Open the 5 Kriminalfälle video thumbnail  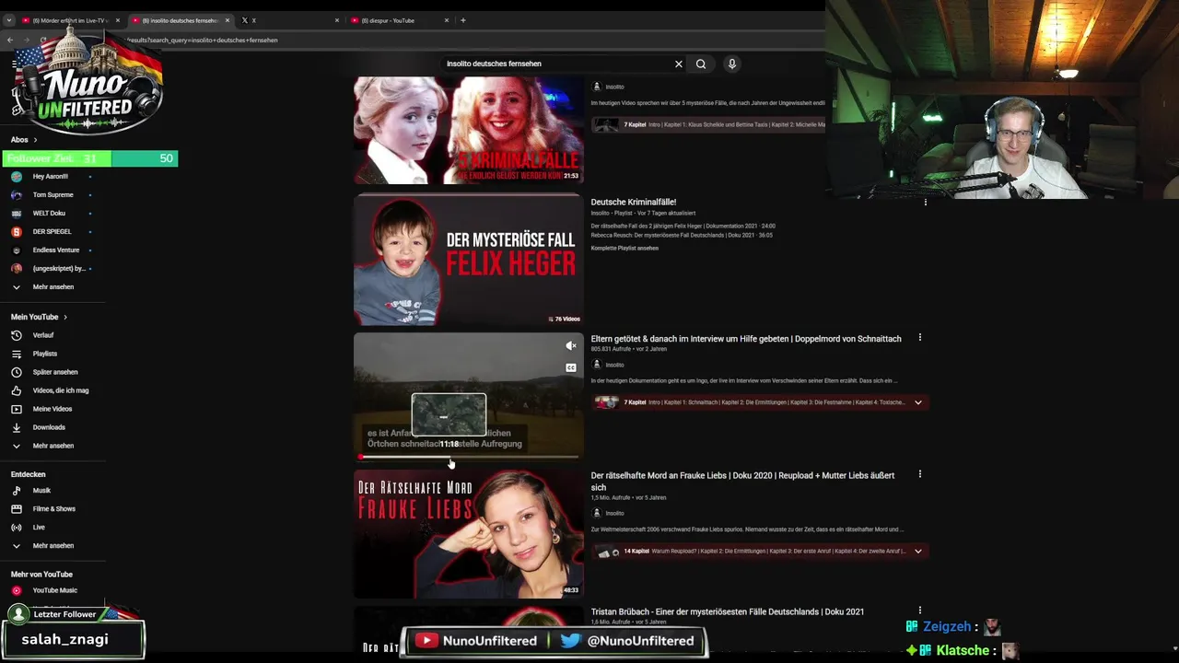pyautogui.click(x=469, y=130)
